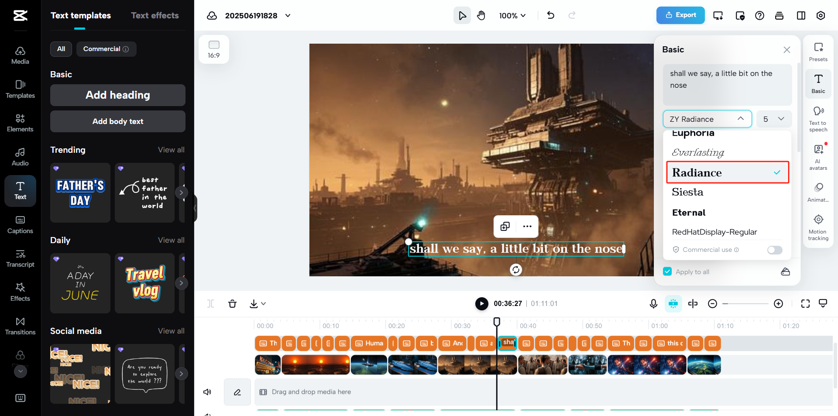The height and width of the screenshot is (416, 838).
Task: Toggle the split layout view icon
Action: [x=801, y=16]
